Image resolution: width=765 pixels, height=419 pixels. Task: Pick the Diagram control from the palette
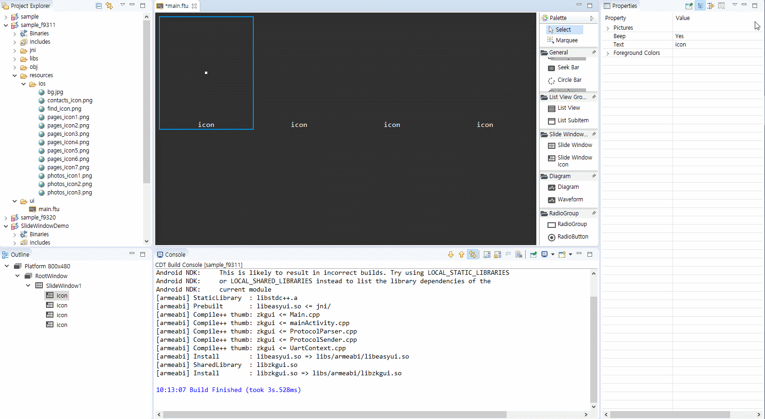click(x=564, y=187)
